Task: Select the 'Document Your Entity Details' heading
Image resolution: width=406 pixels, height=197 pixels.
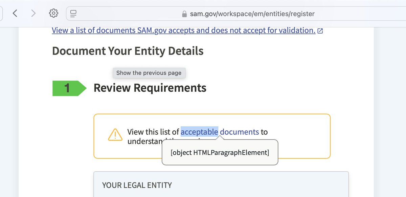Action: tap(128, 51)
